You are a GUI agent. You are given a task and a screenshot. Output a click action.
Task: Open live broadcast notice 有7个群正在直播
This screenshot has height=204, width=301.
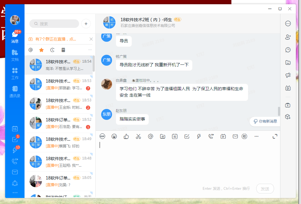56,39
